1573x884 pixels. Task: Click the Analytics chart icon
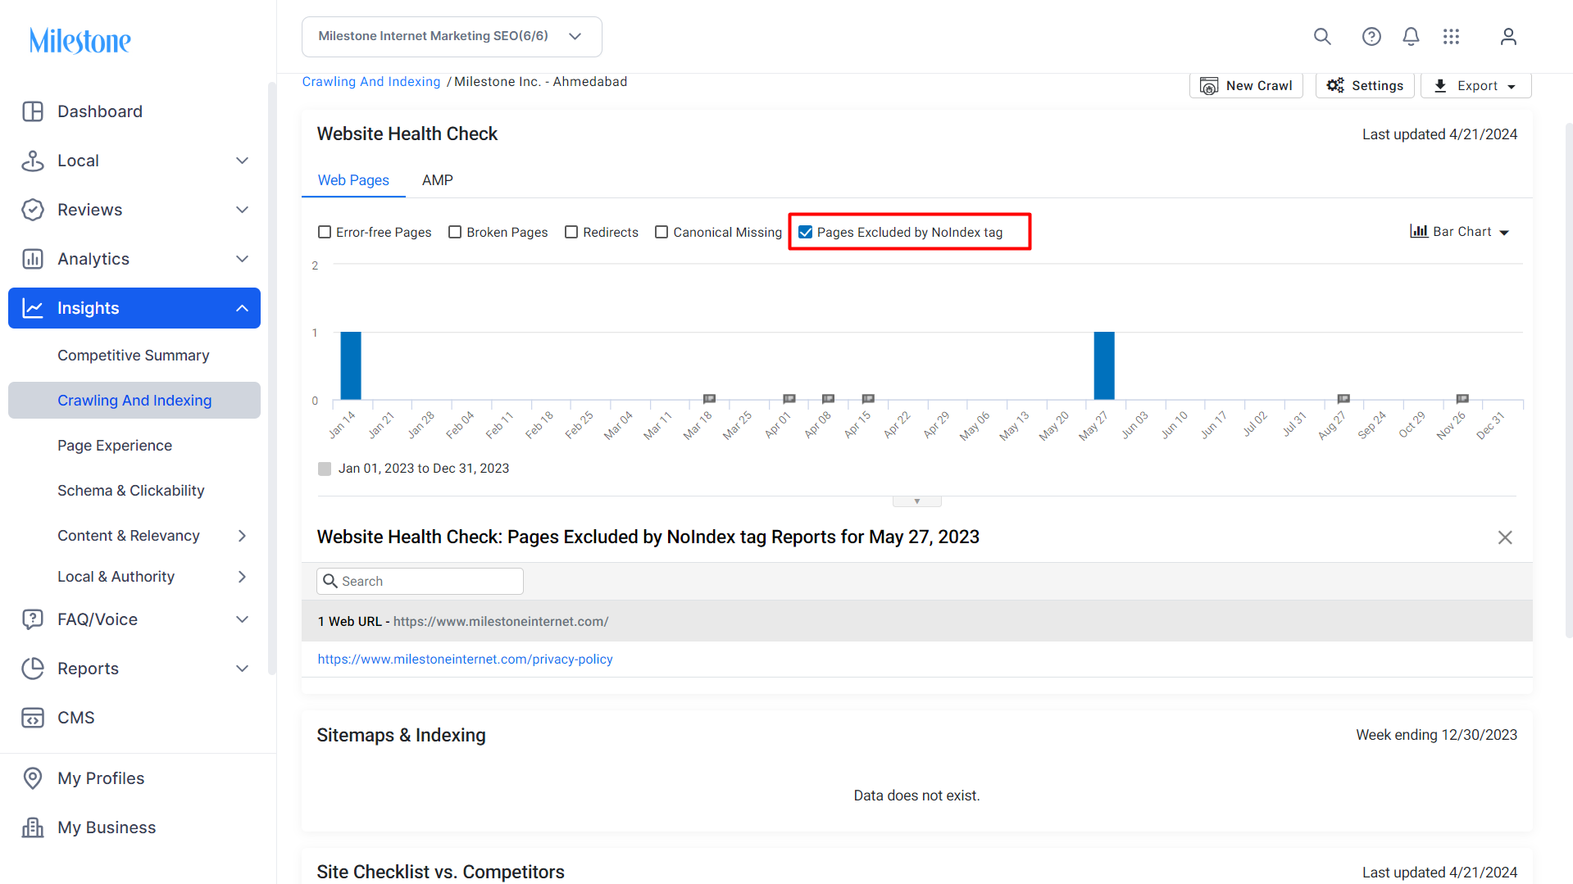point(33,259)
